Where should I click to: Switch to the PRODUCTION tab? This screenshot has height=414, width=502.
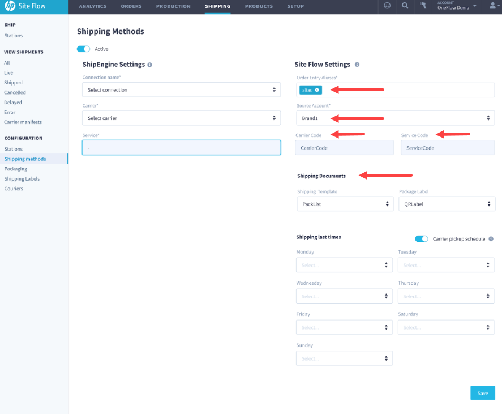(x=173, y=6)
